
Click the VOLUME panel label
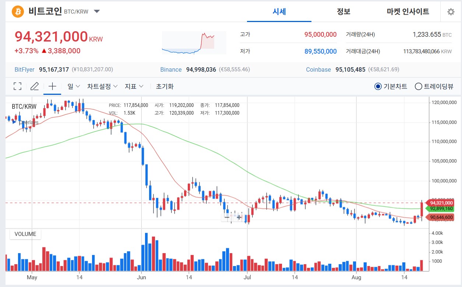tap(25, 234)
